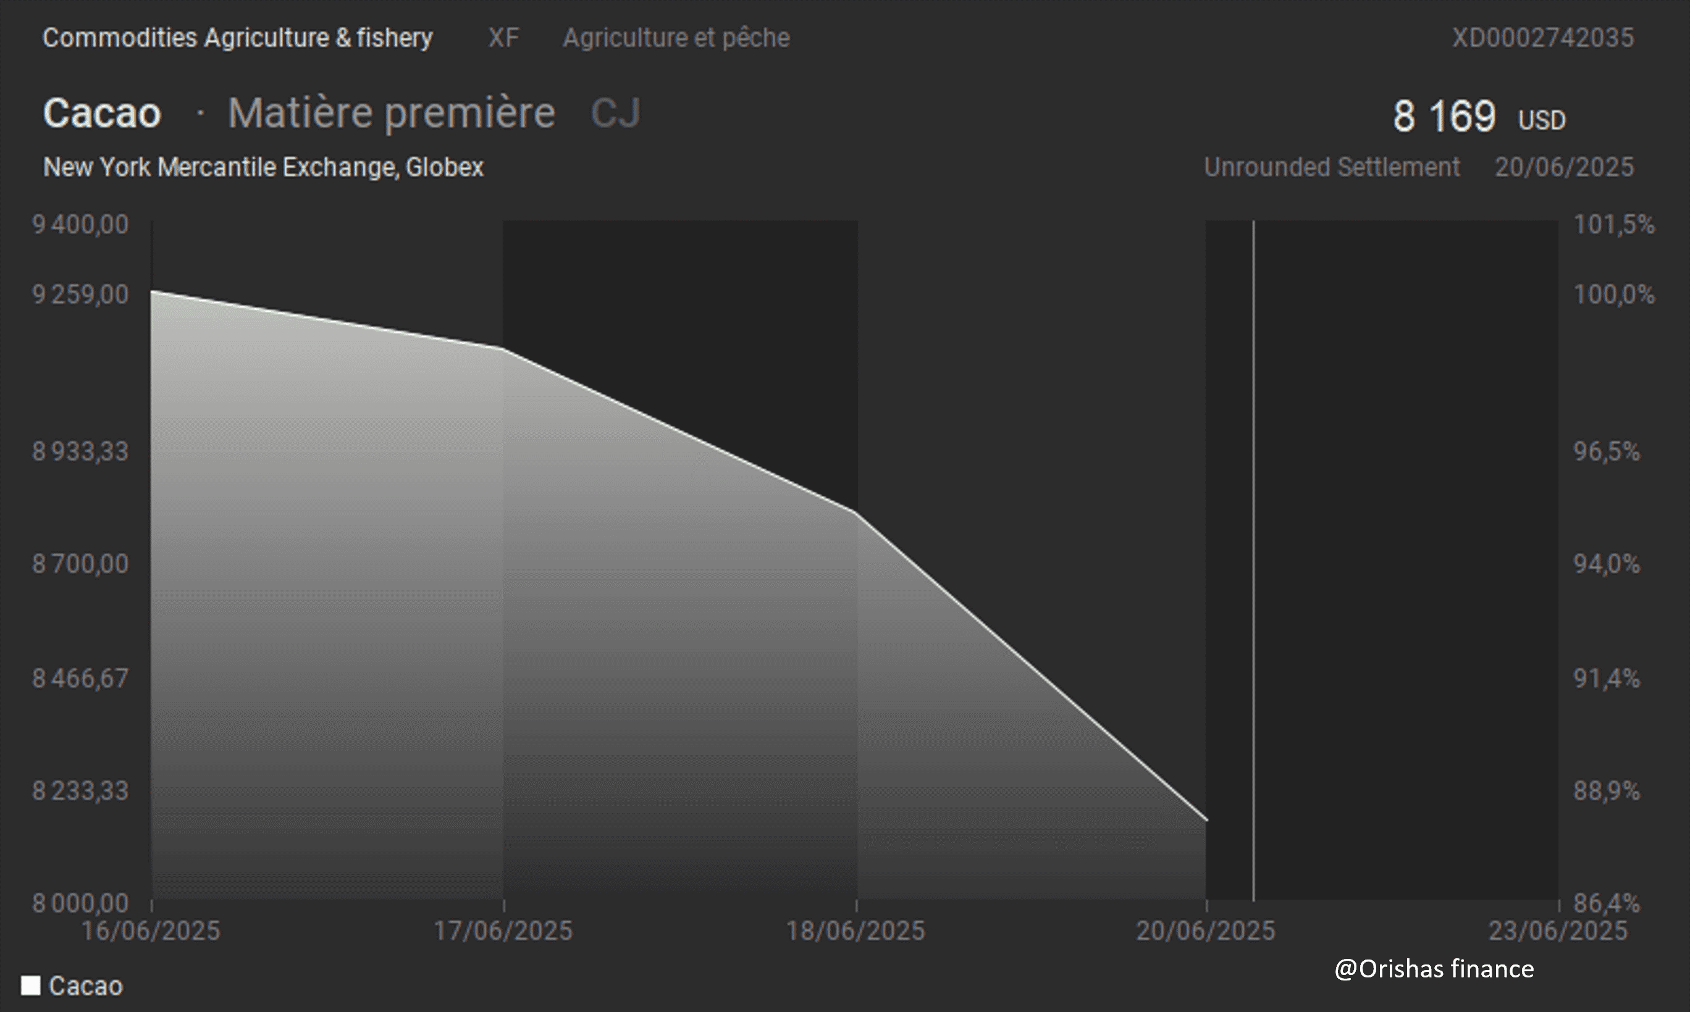
Task: Click the chart line vertex at 17/06/2025
Action: click(x=503, y=348)
